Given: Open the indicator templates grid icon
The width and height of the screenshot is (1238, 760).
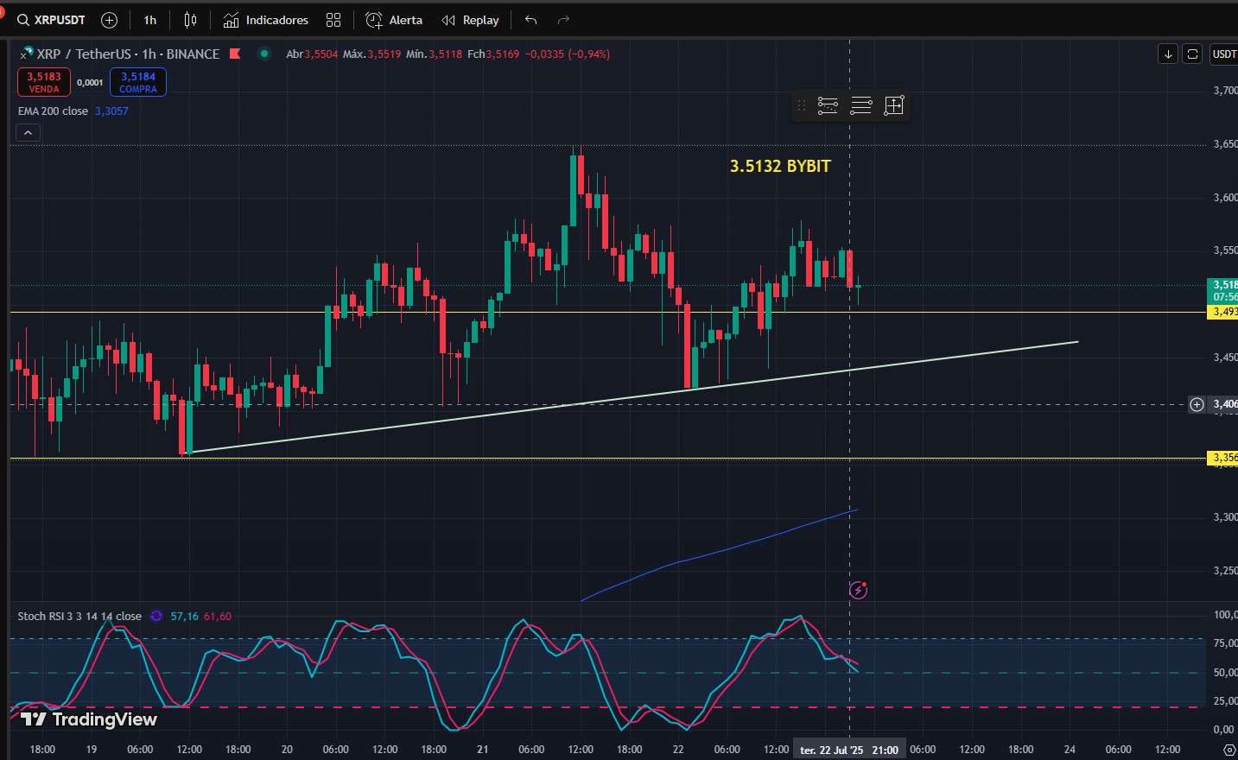Looking at the screenshot, I should coord(333,20).
